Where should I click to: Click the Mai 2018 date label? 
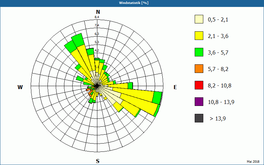tap(253, 162)
